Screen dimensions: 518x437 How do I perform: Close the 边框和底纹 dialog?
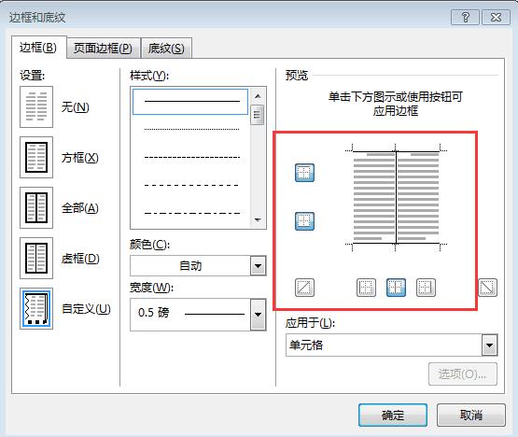coord(496,17)
